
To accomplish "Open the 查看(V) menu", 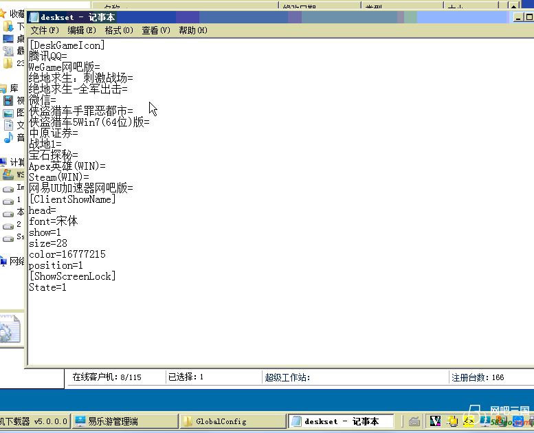I will tap(155, 30).
